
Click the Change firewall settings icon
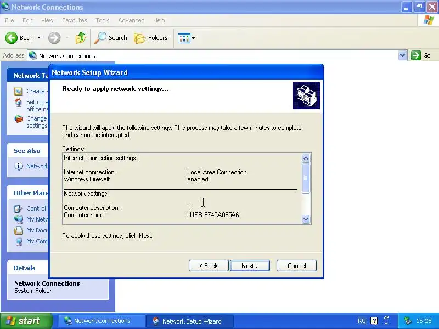click(x=19, y=119)
